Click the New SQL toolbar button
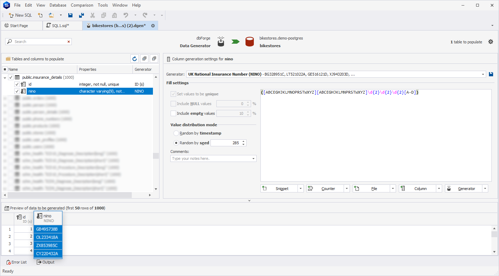The width and height of the screenshot is (499, 276). tap(20, 15)
